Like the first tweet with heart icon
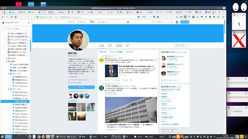 [122, 80]
